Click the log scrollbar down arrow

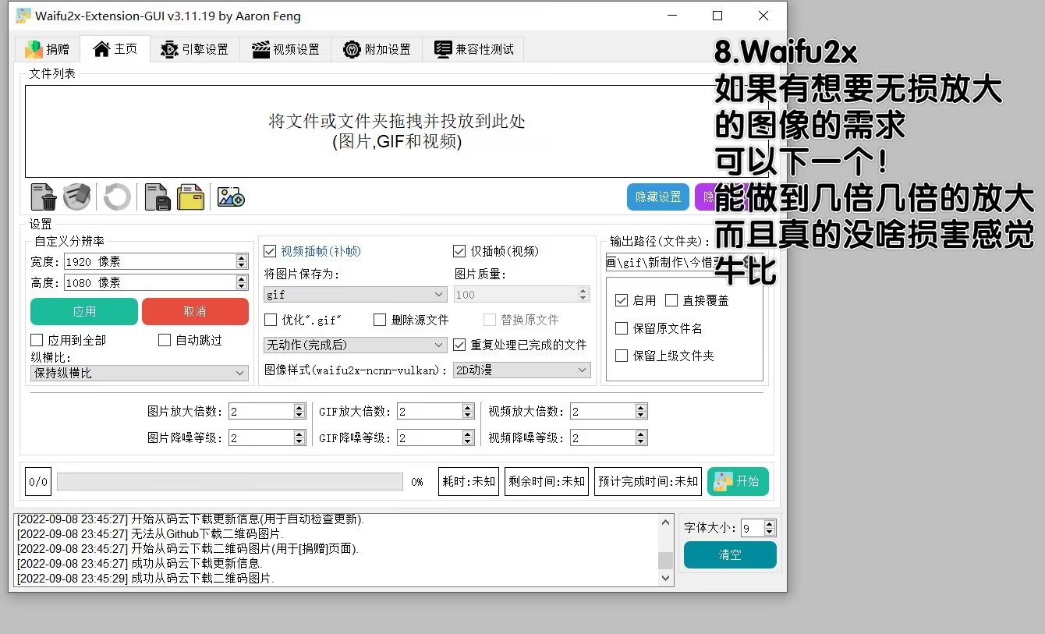[x=666, y=578]
